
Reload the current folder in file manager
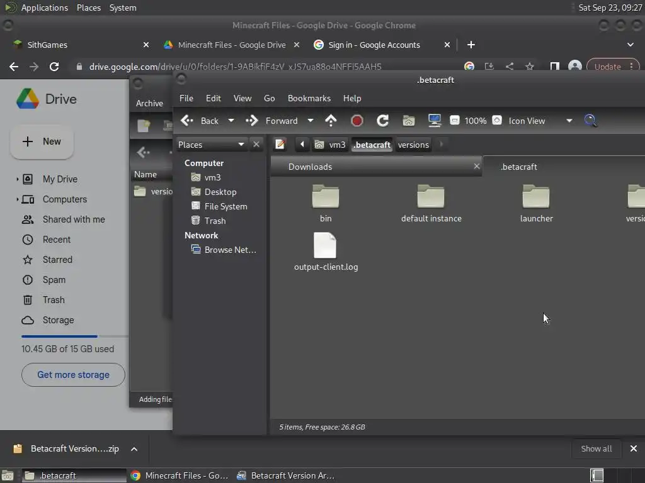point(382,121)
